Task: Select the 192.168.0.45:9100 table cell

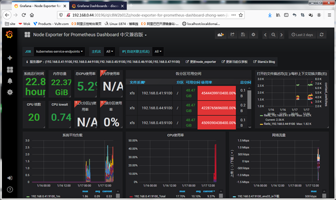Action: [157, 123]
